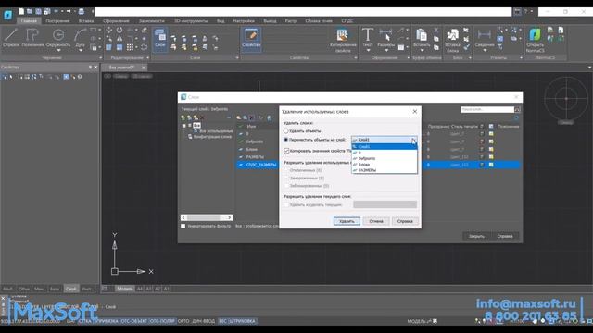The height and width of the screenshot is (333, 593).
Task: Select СПДС_РАЗМЕРЫ layer row
Action: coord(378,165)
